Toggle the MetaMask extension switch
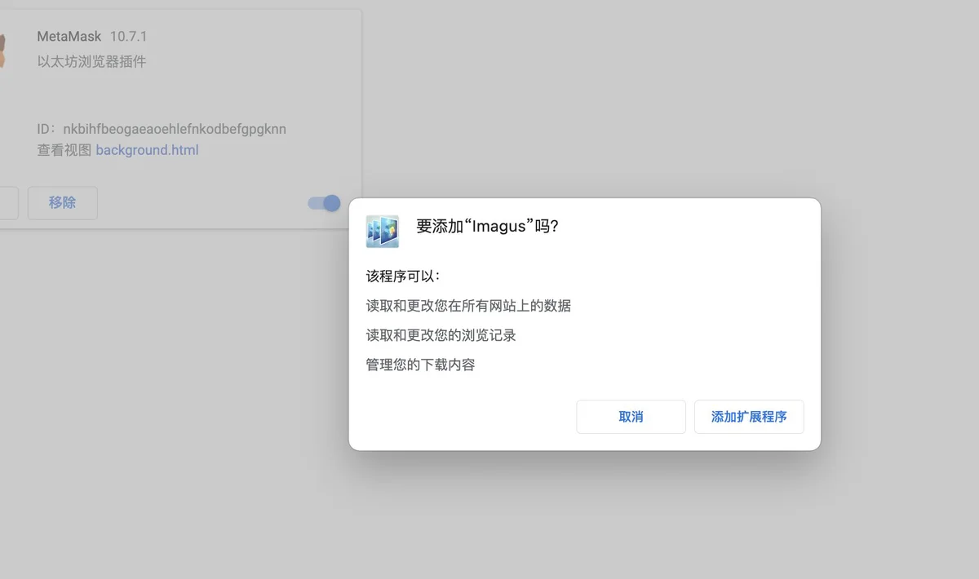979x579 pixels. [324, 203]
